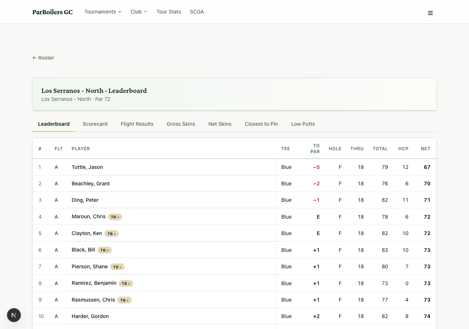Click player name Beachley, Grant
Image resolution: width=469 pixels, height=329 pixels.
(x=91, y=184)
